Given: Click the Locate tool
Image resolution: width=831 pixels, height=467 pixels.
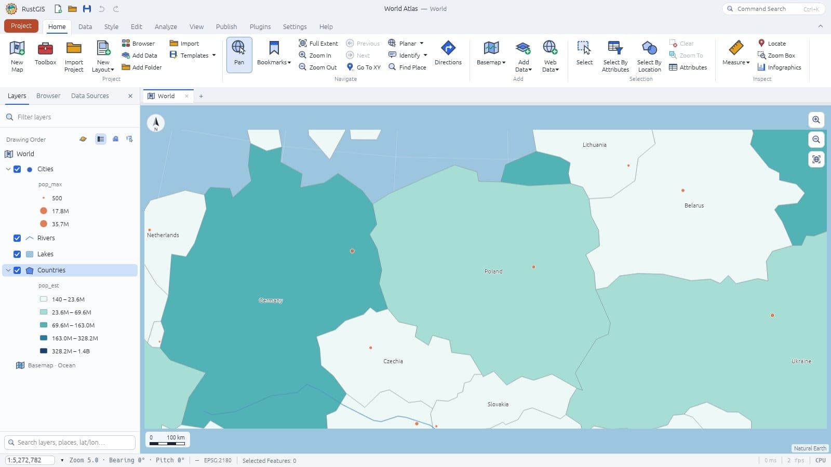Looking at the screenshot, I should (x=772, y=44).
